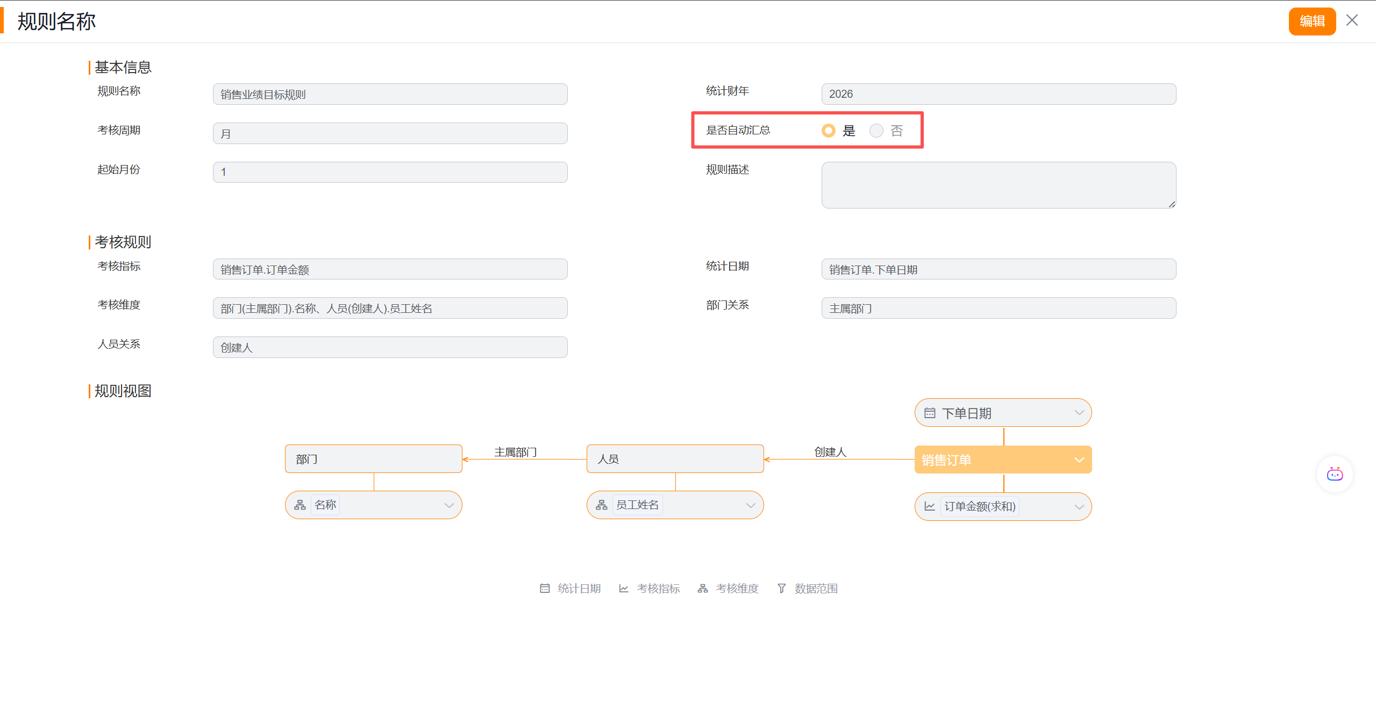
Task: Click the hierarchy icon beside 名称
Action: (300, 505)
